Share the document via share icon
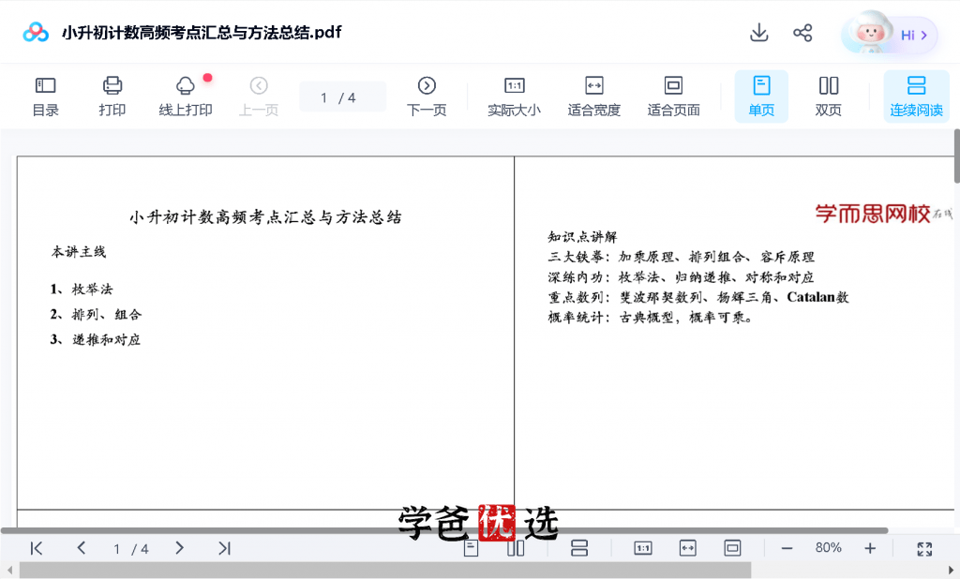This screenshot has width=960, height=579. 802,33
